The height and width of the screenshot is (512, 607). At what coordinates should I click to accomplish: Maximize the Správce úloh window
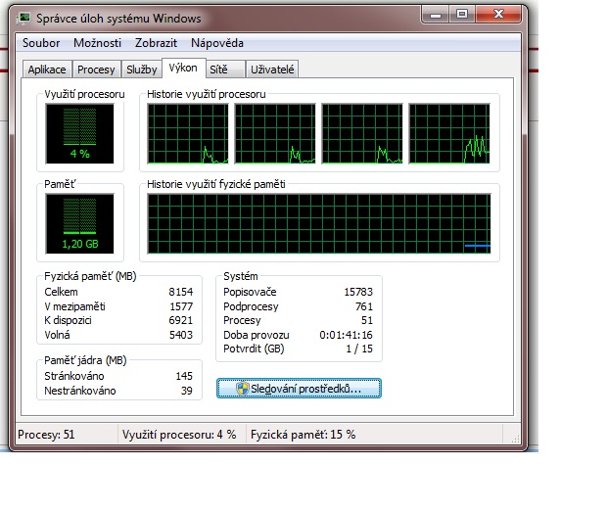[x=462, y=15]
